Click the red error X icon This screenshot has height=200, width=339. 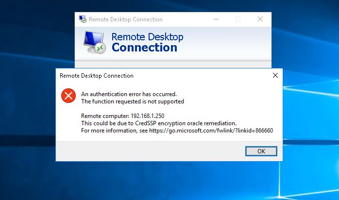pos(68,96)
